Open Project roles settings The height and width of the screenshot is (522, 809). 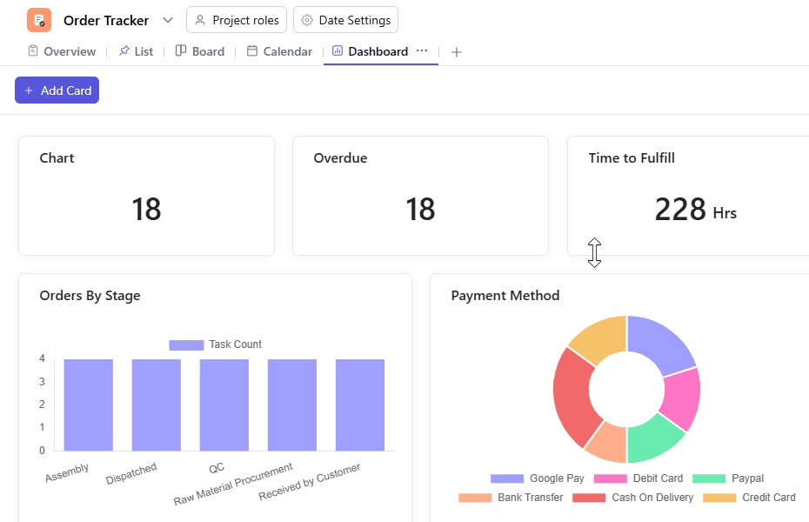pyautogui.click(x=237, y=20)
